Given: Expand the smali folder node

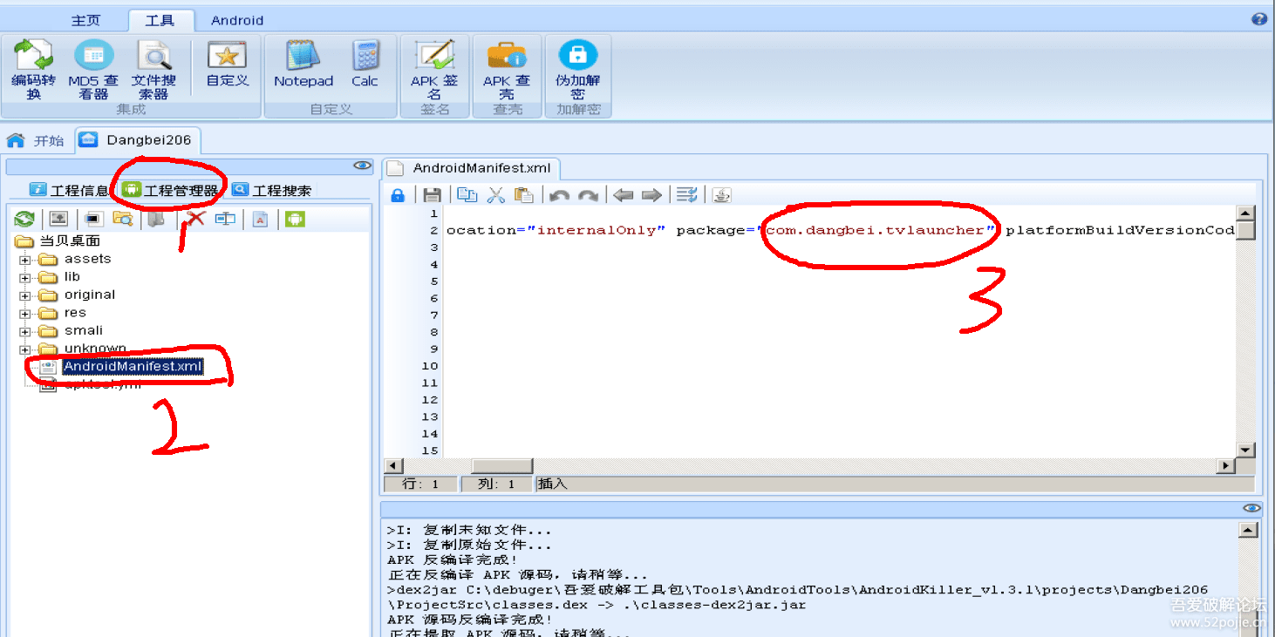Looking at the screenshot, I should (24, 331).
